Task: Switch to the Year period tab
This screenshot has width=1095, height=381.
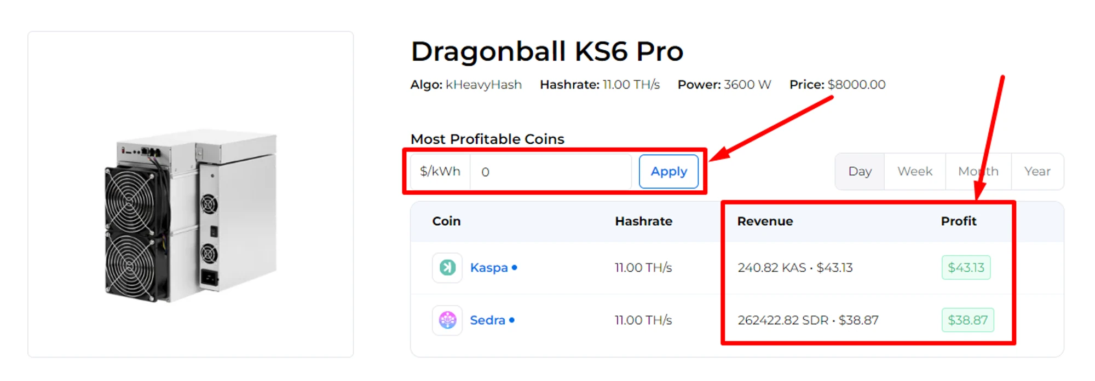Action: pos(1037,172)
